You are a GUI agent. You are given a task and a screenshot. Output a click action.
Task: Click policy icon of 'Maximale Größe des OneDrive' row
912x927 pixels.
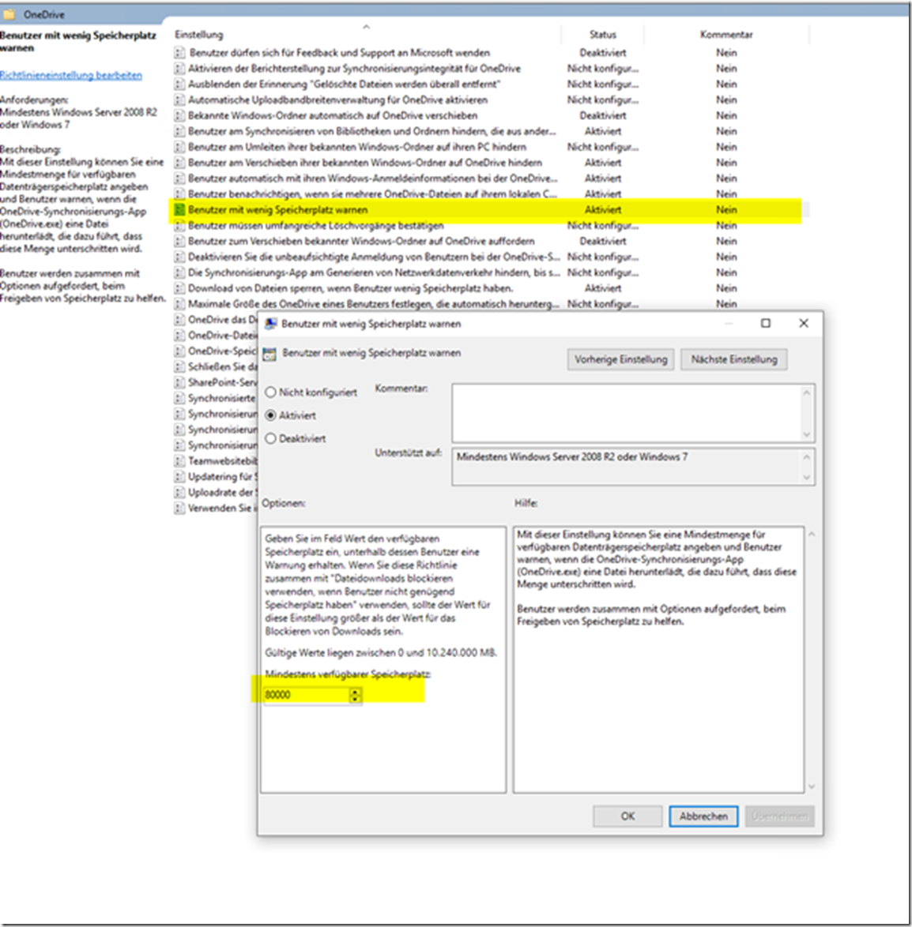coord(179,304)
